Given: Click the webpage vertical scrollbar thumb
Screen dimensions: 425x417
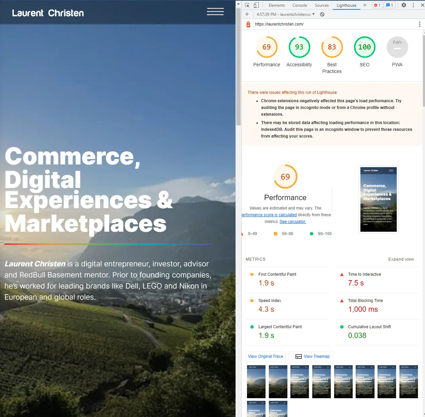Looking at the screenshot, I should pyautogui.click(x=238, y=67).
